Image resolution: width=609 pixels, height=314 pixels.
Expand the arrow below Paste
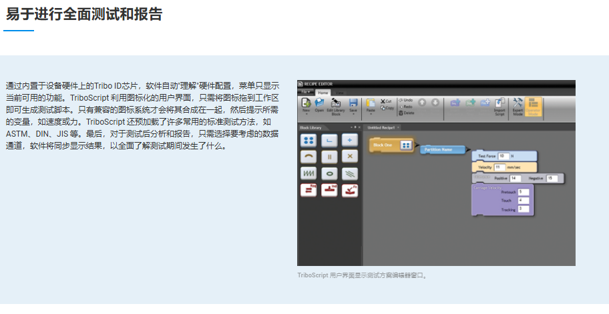(371, 115)
